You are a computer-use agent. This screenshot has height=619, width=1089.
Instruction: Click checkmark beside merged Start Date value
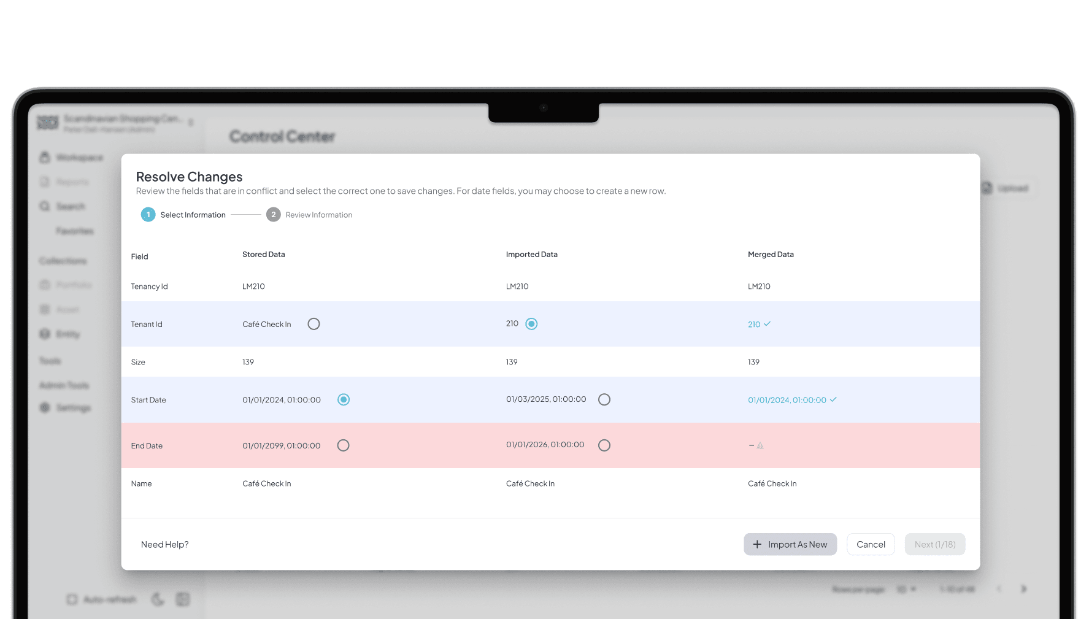pyautogui.click(x=833, y=400)
